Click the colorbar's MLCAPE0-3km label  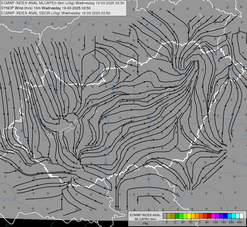click(145, 219)
